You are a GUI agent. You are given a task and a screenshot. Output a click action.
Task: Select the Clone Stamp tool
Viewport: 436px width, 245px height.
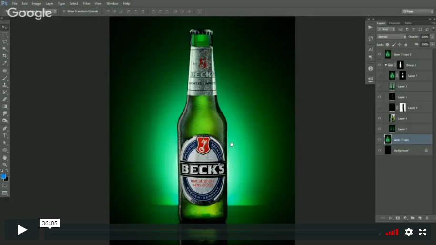tap(5, 85)
